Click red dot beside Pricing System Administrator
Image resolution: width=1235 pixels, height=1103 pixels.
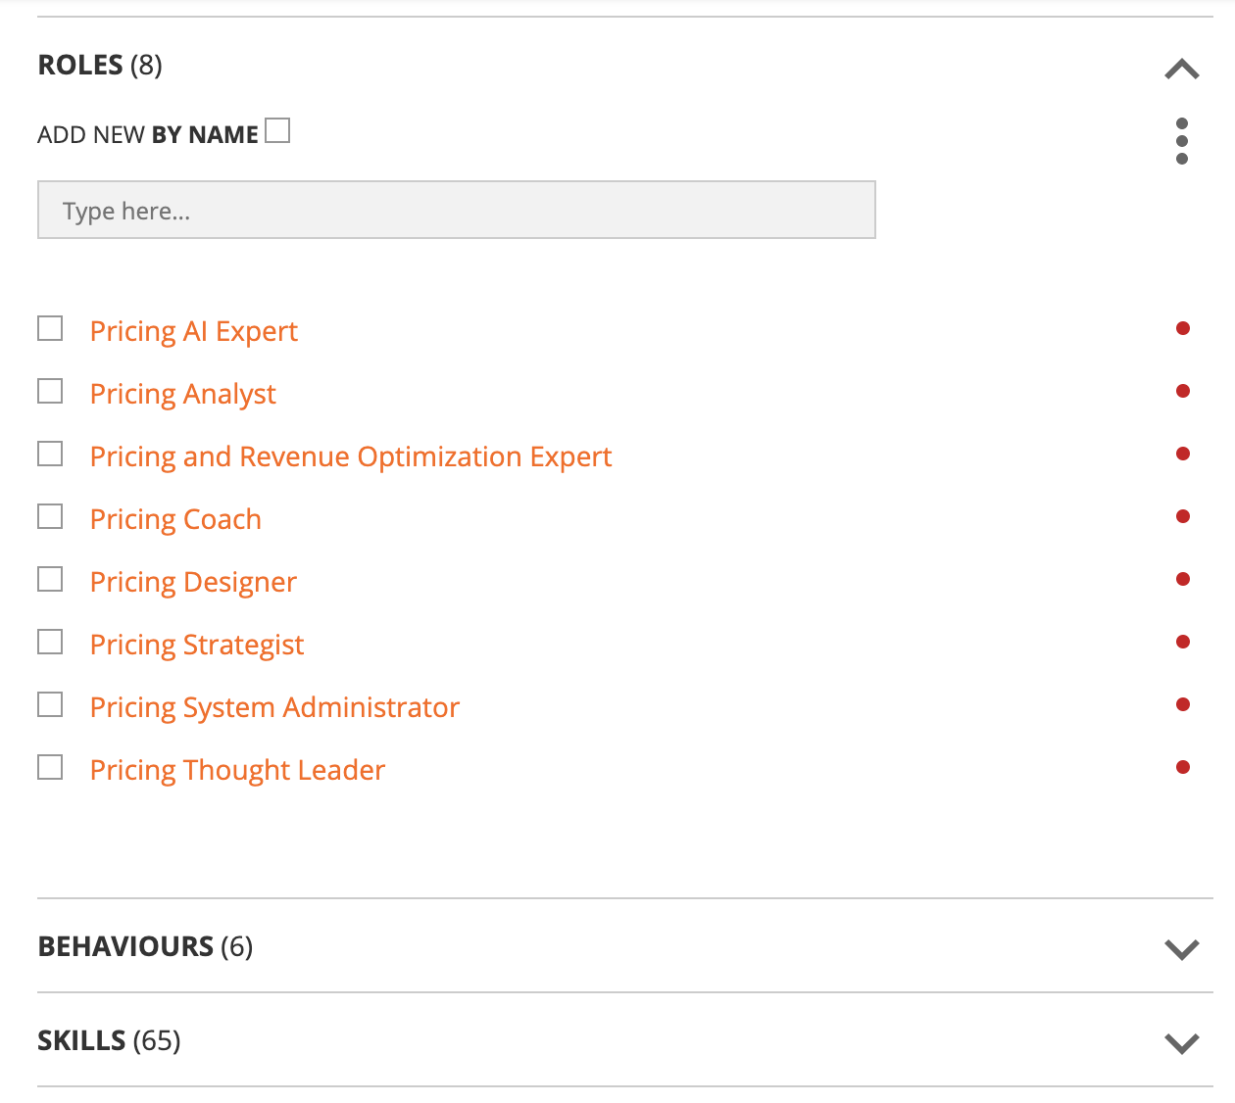pos(1183,704)
